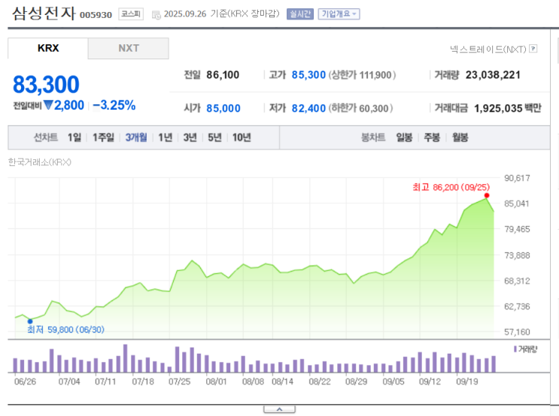Click the -3.25% change value
Screen dimensions: 559x416
point(114,105)
